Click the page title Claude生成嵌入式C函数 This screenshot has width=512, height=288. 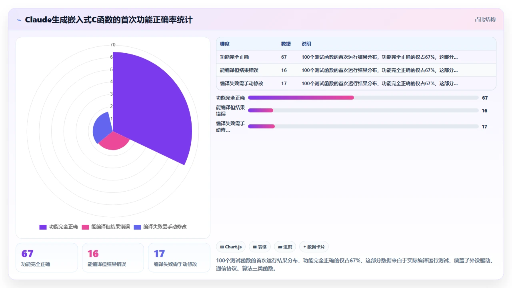pyautogui.click(x=109, y=20)
